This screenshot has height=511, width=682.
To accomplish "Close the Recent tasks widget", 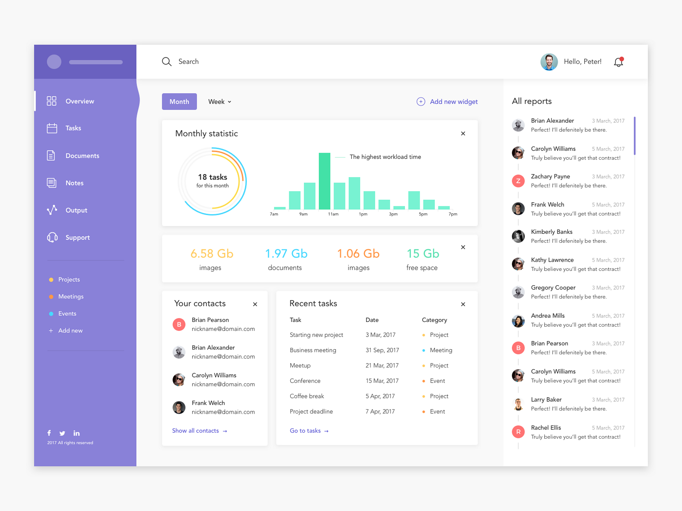I will pos(463,304).
